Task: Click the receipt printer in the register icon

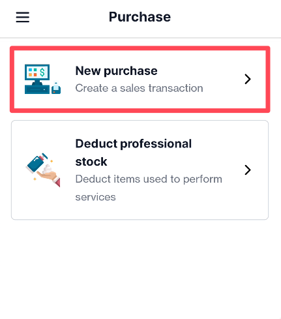Action: point(56,87)
